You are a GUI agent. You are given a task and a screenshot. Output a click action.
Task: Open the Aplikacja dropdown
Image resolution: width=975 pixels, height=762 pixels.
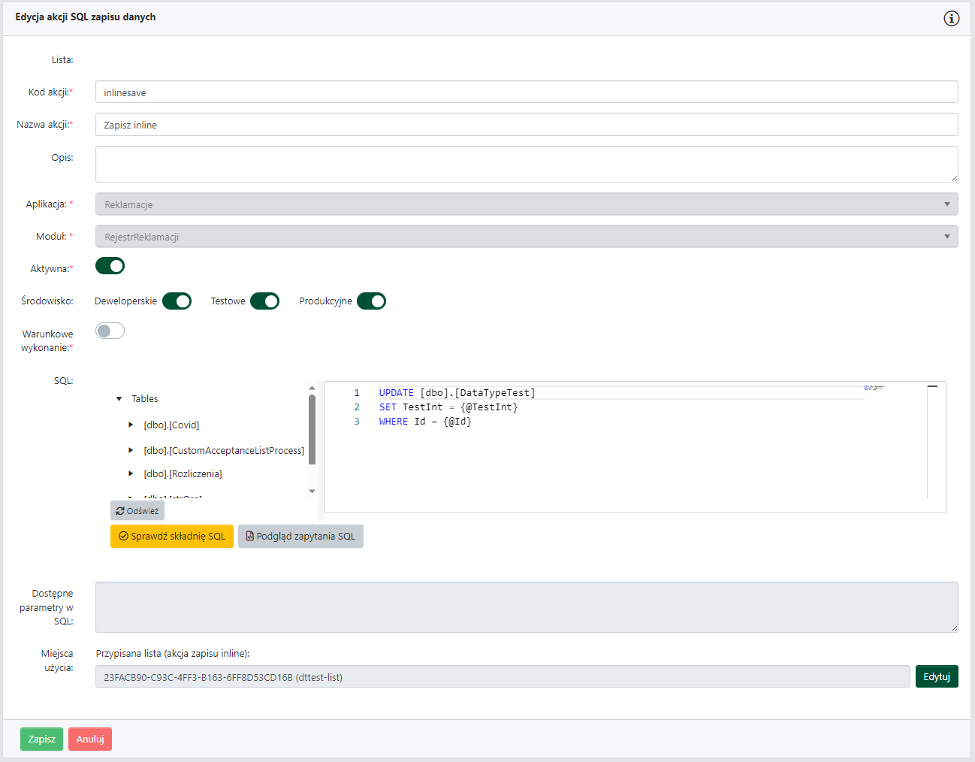526,204
